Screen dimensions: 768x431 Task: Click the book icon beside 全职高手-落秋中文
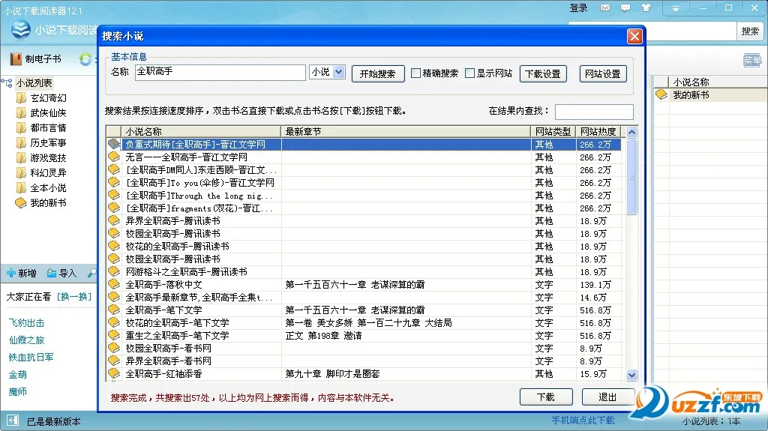click(114, 284)
